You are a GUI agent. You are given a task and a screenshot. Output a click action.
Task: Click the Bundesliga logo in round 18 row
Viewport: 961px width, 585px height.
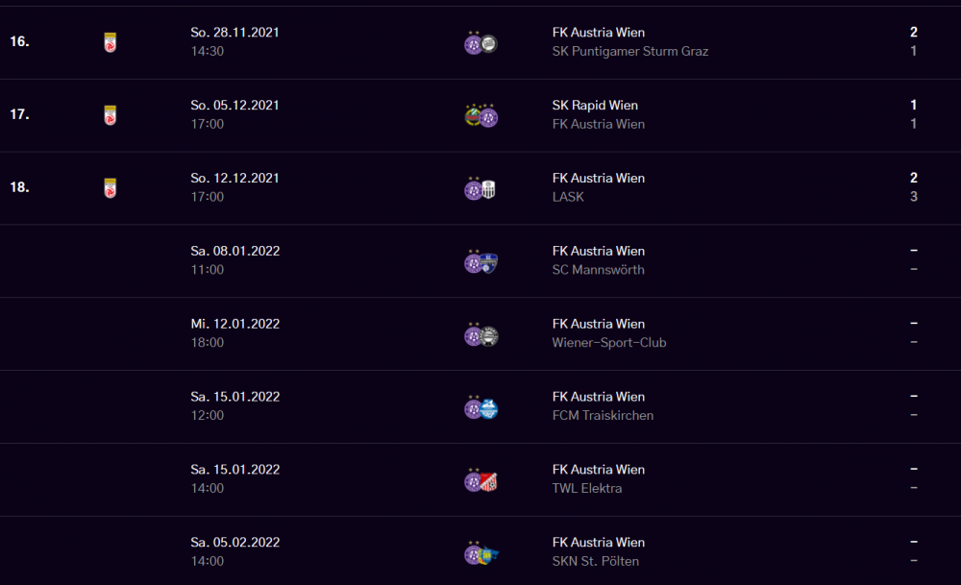tap(111, 188)
